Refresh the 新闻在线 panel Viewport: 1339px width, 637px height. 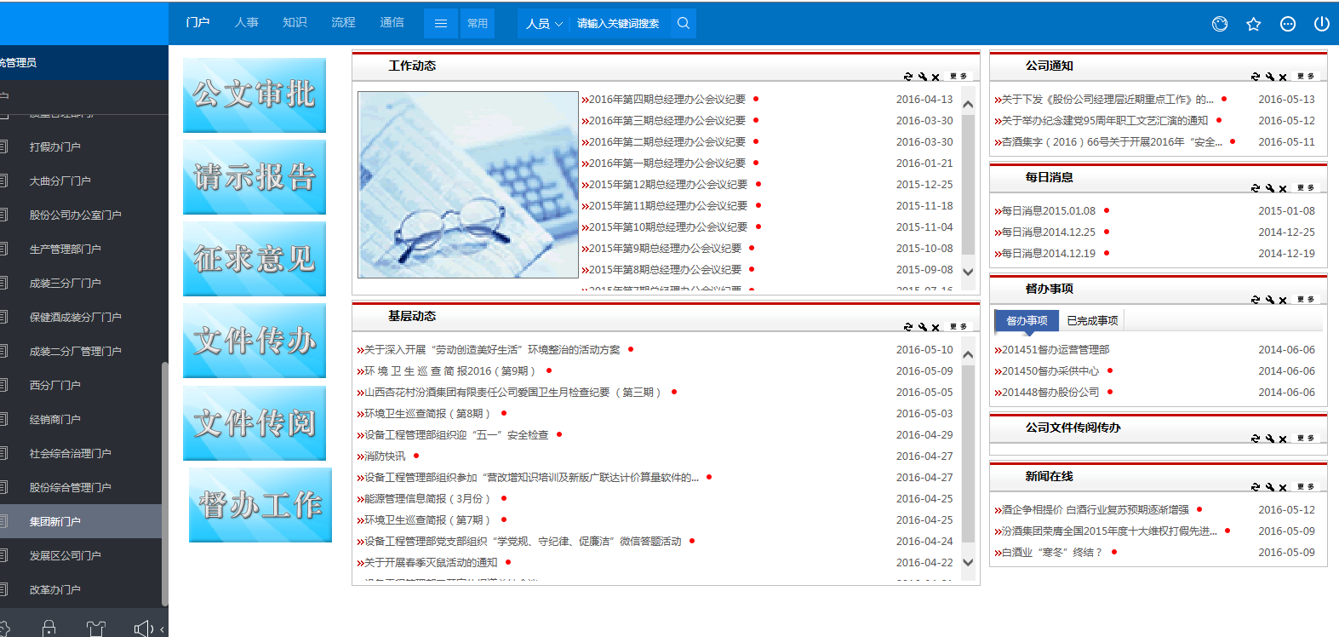coord(1255,487)
